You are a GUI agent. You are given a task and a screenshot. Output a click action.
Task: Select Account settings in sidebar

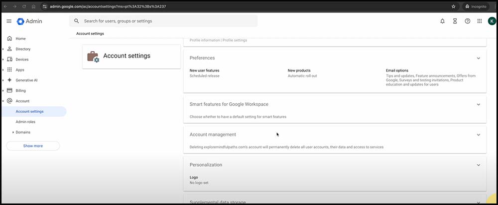click(34, 111)
